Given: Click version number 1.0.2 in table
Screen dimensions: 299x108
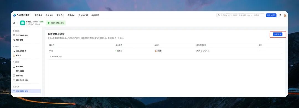Looking at the screenshot, I should tap(51, 51).
